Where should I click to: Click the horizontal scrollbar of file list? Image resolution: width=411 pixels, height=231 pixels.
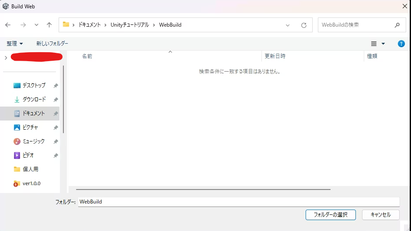click(x=203, y=189)
